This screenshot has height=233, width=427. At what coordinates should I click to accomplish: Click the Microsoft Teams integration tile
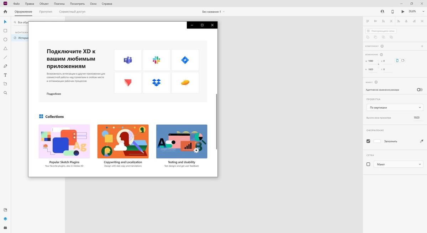pos(128,60)
